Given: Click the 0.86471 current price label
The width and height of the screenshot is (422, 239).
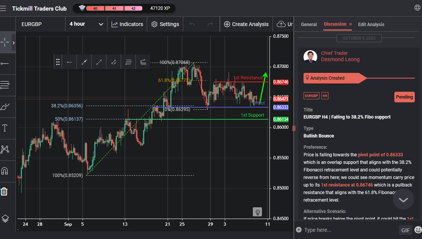Looking at the screenshot, I should point(281,99).
